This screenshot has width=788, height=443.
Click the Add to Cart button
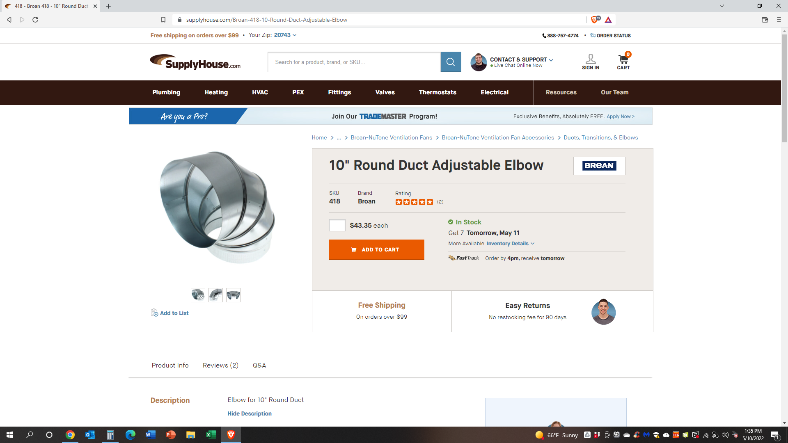click(x=376, y=250)
